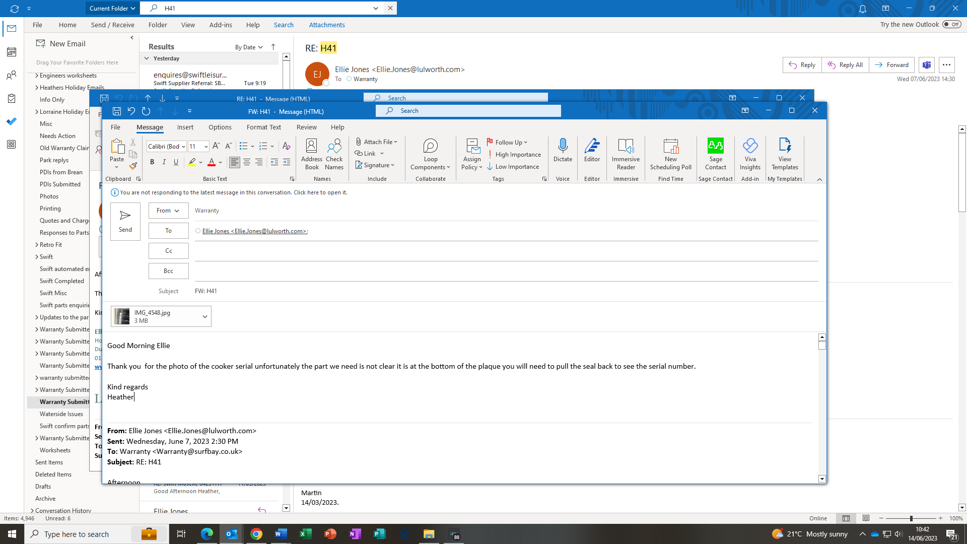Open the Insert ribbon tab
This screenshot has width=967, height=544.
[185, 127]
